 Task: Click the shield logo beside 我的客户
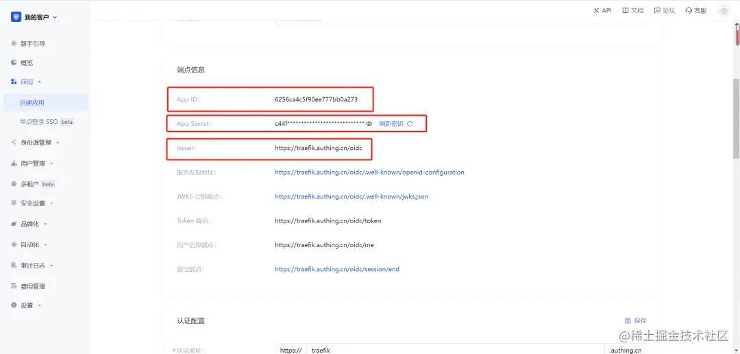point(16,17)
